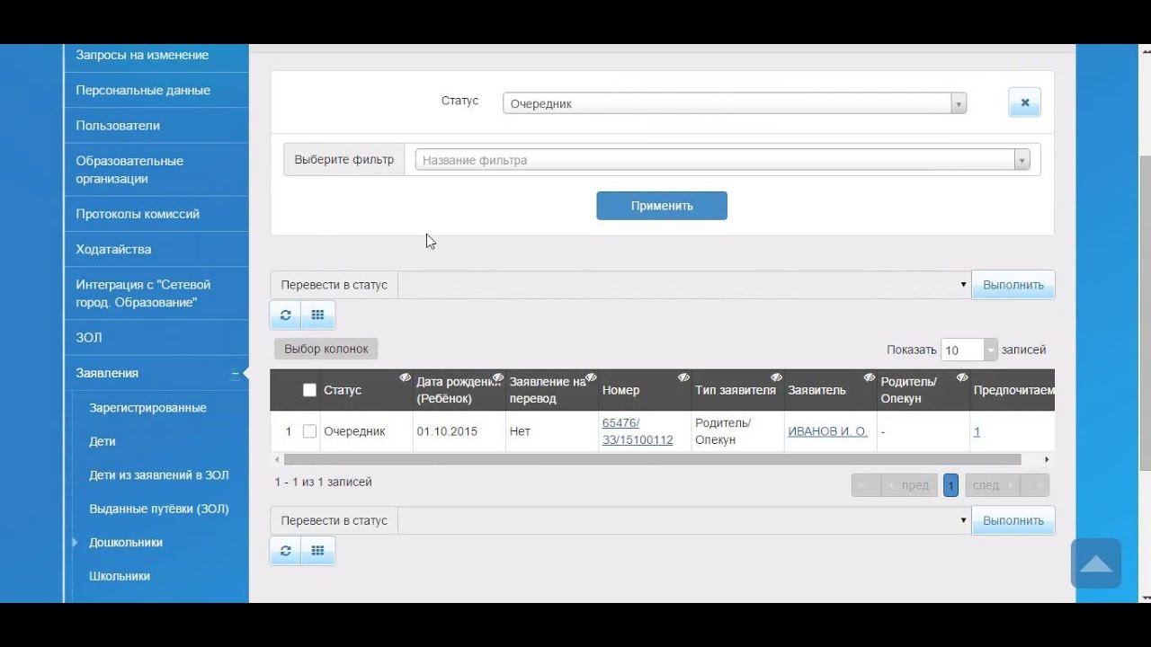Collapse the Заявления menu section
The width and height of the screenshot is (1151, 647).
tap(235, 373)
